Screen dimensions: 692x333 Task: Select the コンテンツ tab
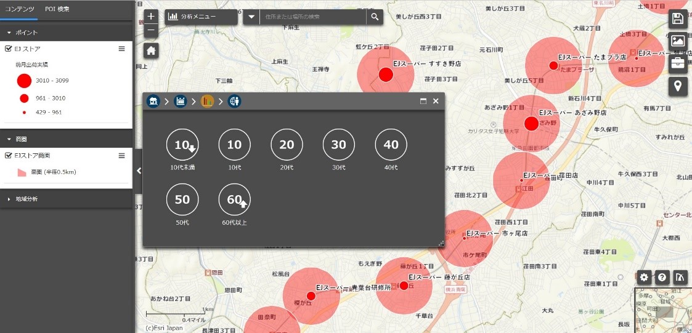(19, 9)
